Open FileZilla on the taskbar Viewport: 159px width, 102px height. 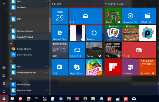pos(20,98)
